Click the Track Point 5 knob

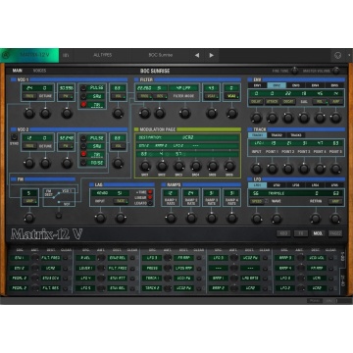(335, 169)
